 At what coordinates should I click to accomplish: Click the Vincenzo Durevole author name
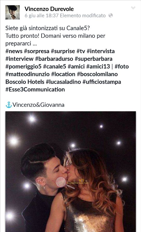coord(49,9)
